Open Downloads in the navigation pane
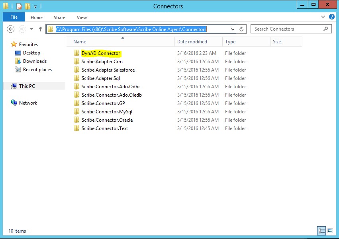339x239 pixels. [35, 61]
